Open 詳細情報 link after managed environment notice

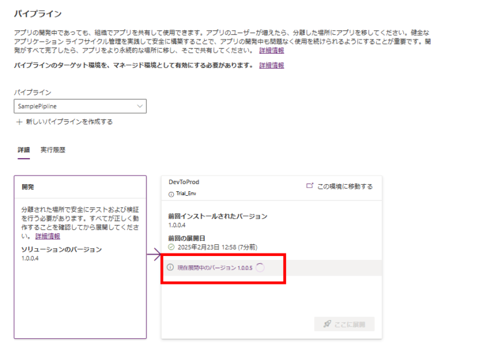[271, 65]
